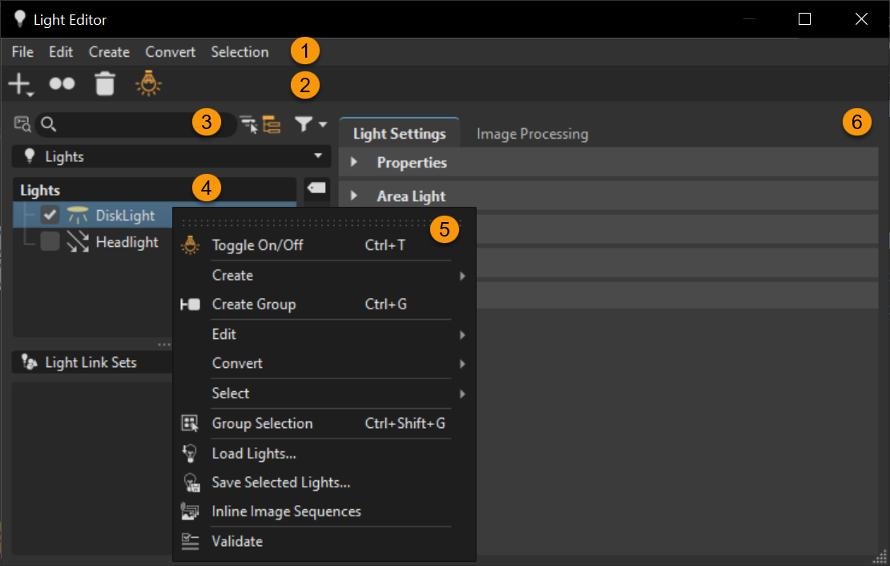Enable hierarchy view with the orange tree icon
Image resolution: width=890 pixels, height=566 pixels.
click(272, 124)
